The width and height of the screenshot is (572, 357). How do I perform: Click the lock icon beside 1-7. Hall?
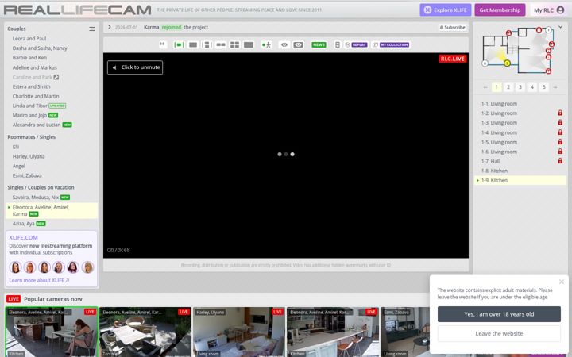[560, 160]
